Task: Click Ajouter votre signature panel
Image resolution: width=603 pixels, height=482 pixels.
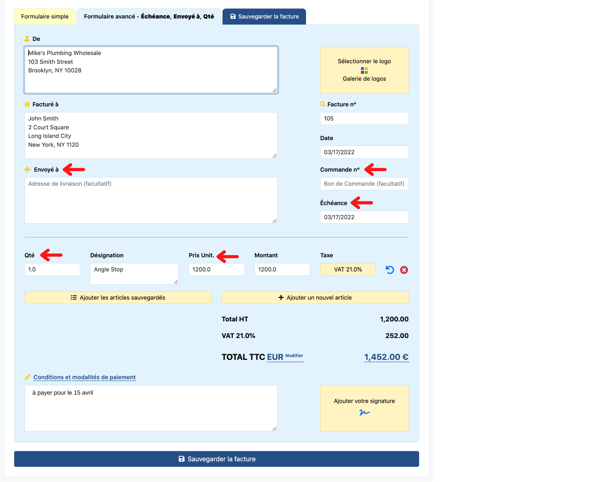Action: coord(364,408)
